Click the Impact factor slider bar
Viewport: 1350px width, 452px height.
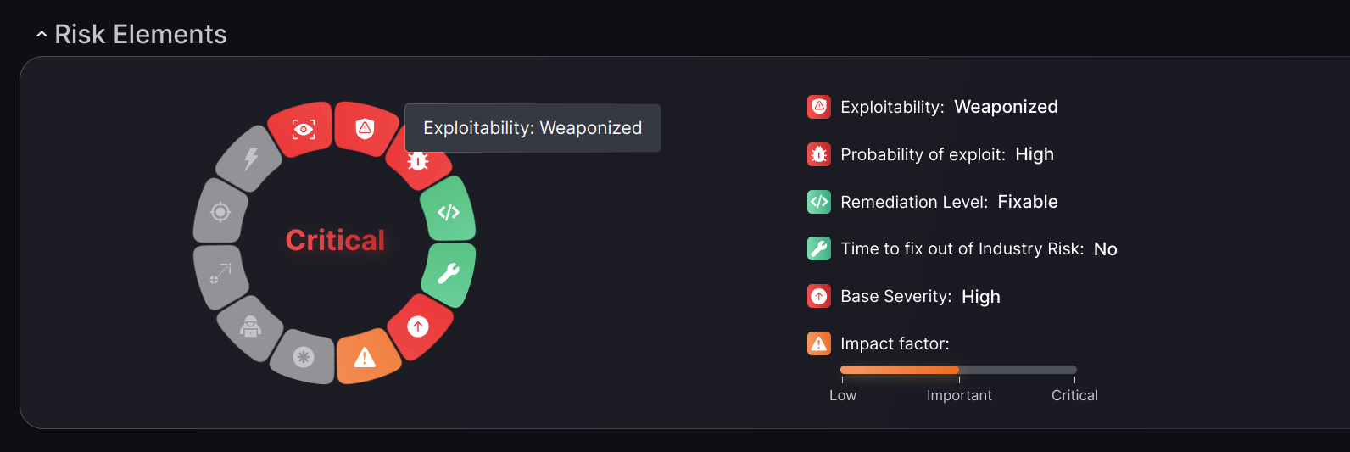click(x=958, y=370)
